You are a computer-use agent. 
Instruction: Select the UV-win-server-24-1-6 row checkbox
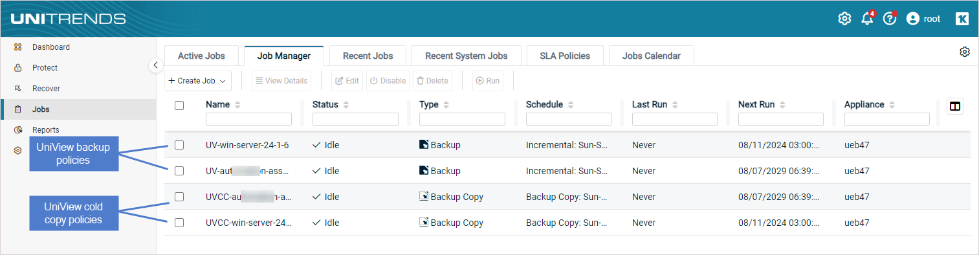(179, 145)
